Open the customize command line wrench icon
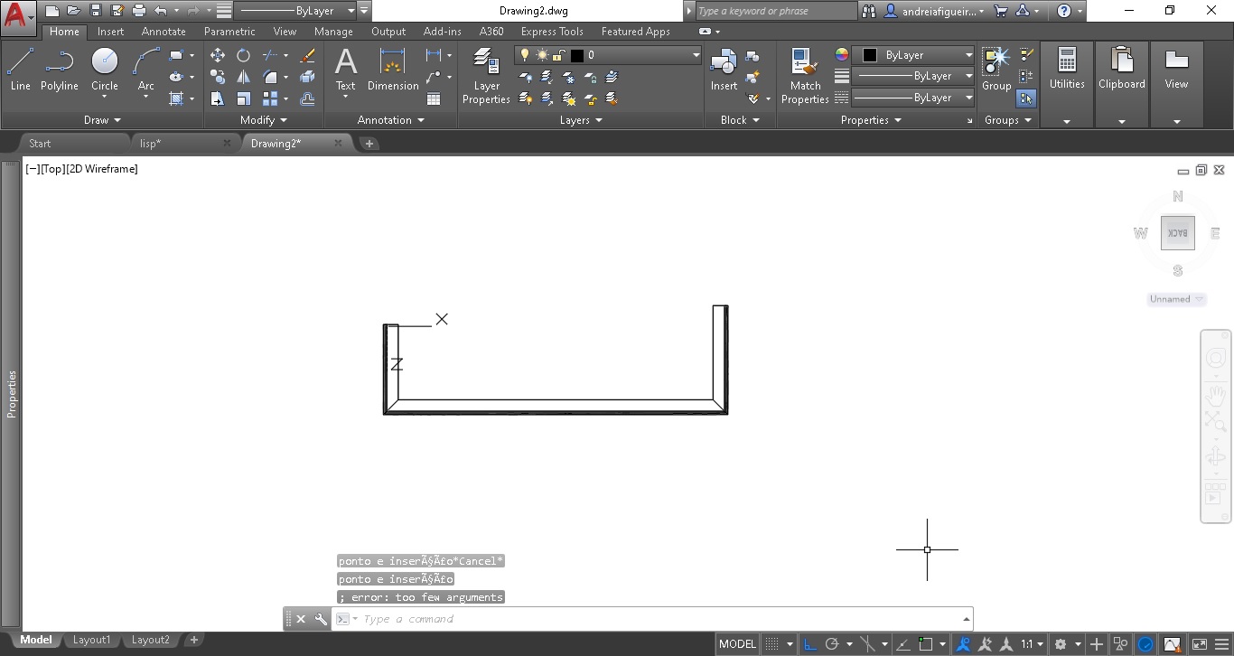The height and width of the screenshot is (656, 1234). pos(321,619)
